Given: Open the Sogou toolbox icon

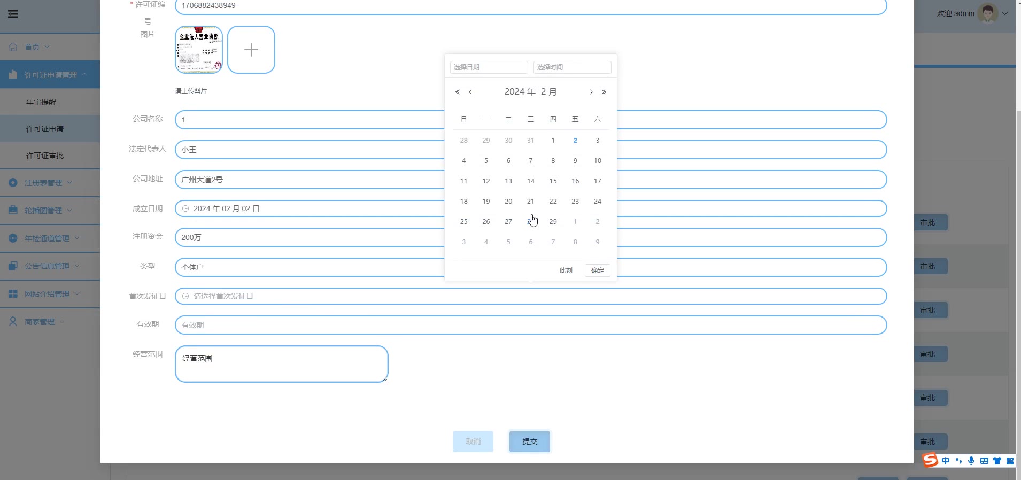Looking at the screenshot, I should 1010,461.
